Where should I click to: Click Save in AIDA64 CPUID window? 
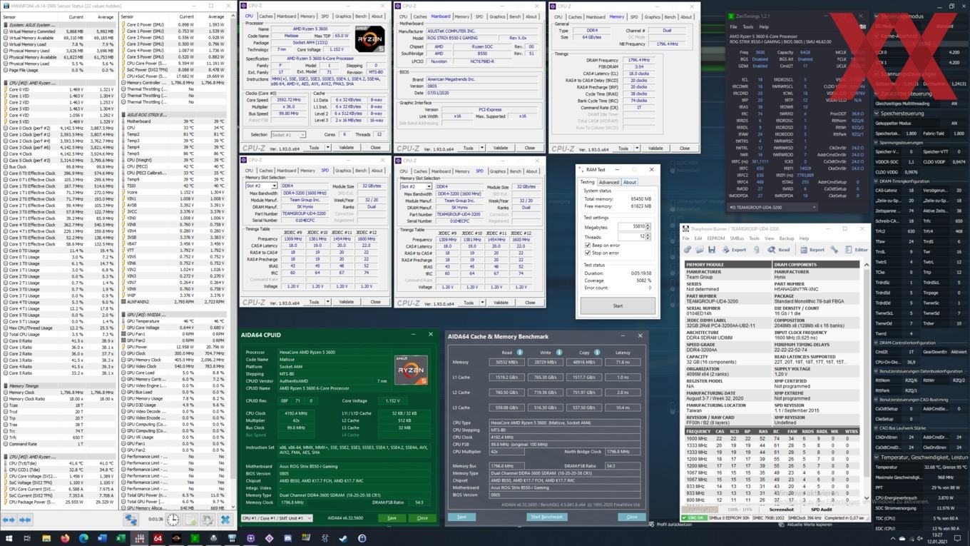(x=392, y=518)
